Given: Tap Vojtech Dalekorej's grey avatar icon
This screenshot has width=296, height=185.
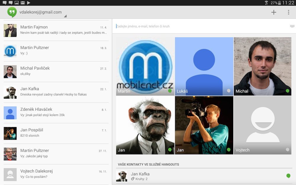Looking at the screenshot, I should click(10, 174).
